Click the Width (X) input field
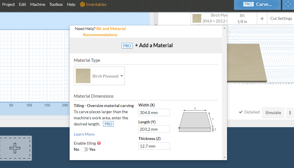Viewport: 294px width, 168px height. point(154,113)
